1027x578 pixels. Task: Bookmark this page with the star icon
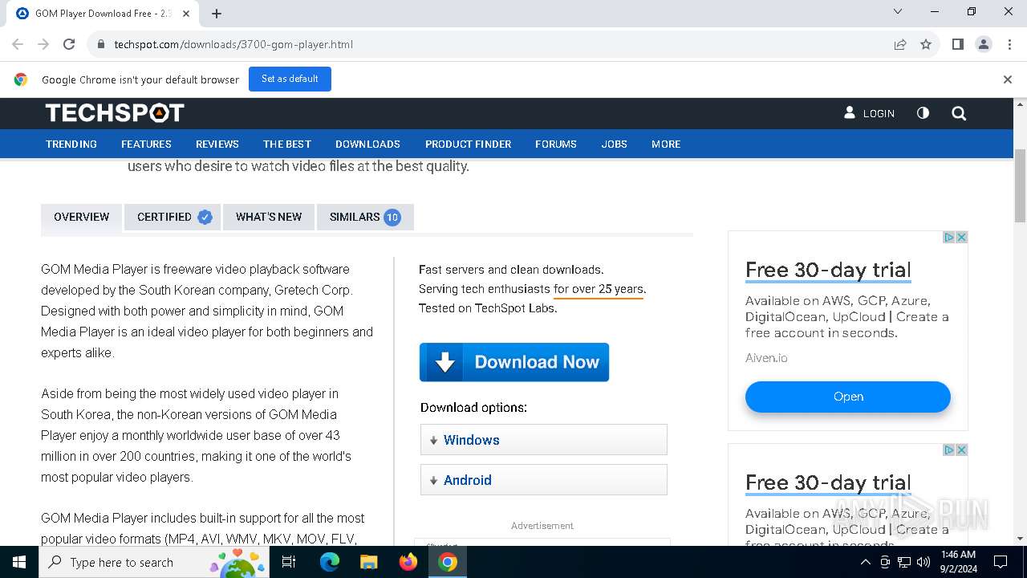pos(926,44)
